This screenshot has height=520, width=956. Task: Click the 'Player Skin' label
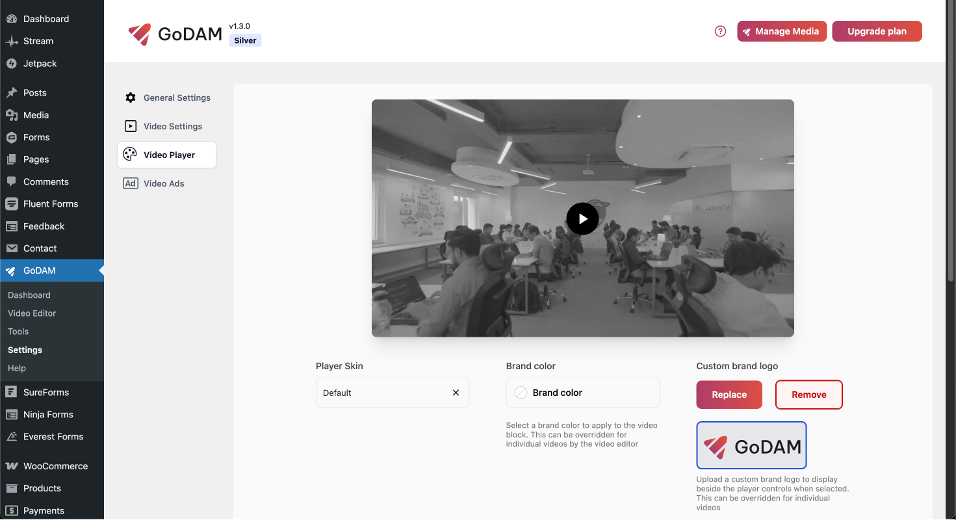tap(339, 366)
